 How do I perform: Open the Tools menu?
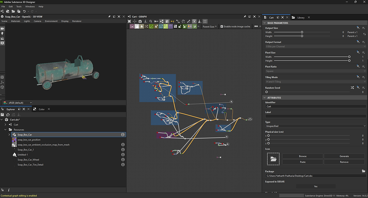click(x=19, y=6)
